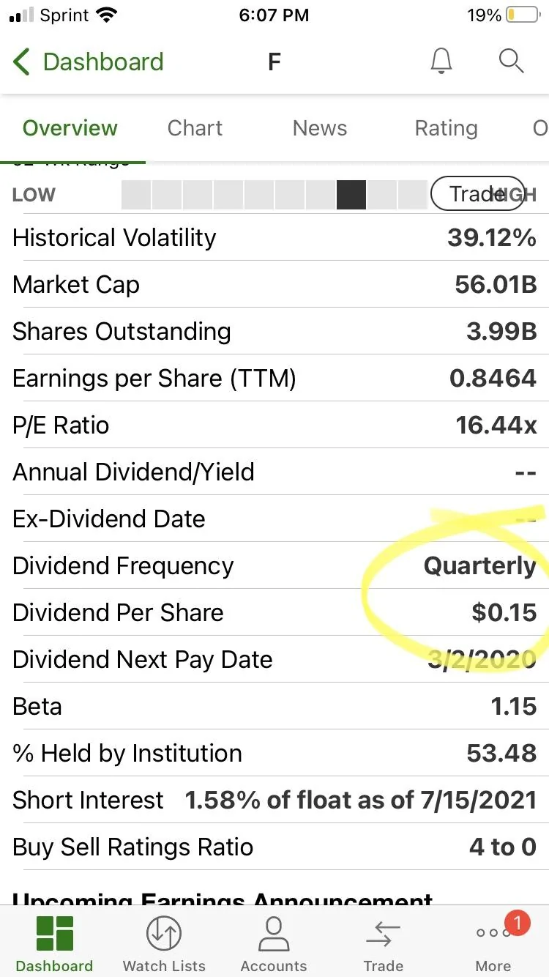Tap the Short Interest row
This screenshot has height=977, width=549.
[274, 800]
